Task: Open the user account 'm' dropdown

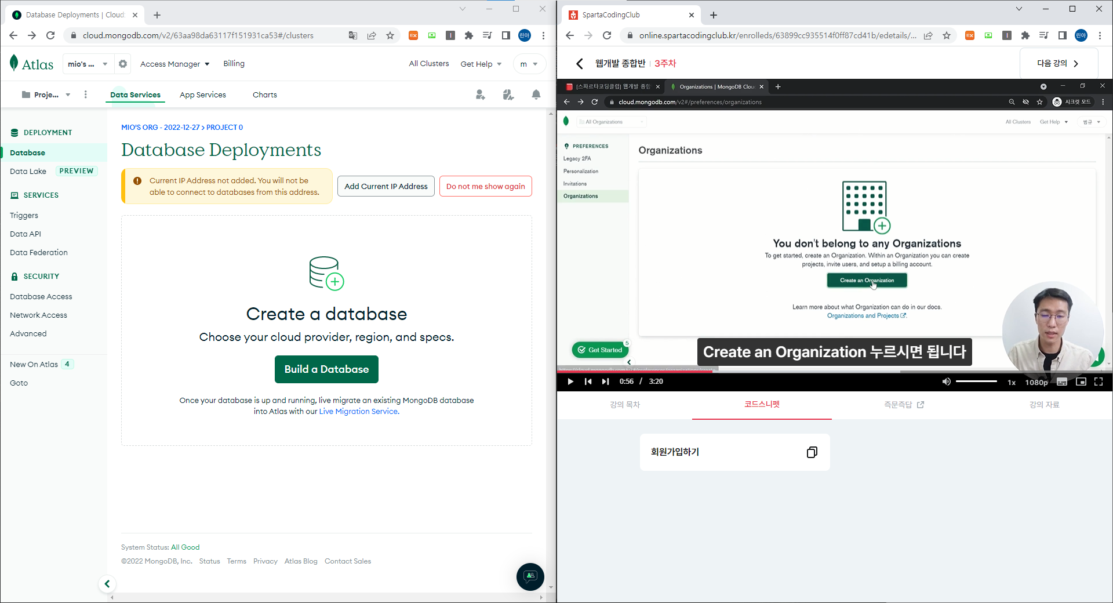Action: (529, 64)
